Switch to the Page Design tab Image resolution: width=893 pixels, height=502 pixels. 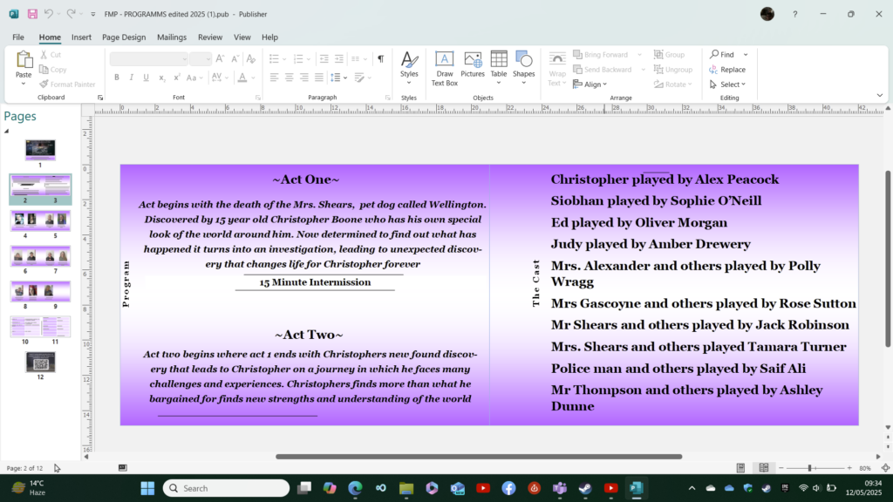pyautogui.click(x=124, y=37)
